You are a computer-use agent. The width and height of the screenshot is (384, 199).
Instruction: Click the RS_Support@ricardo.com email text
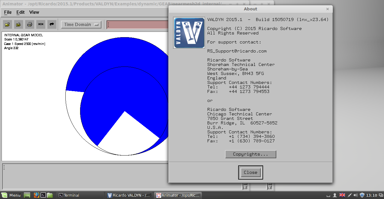point(237,51)
